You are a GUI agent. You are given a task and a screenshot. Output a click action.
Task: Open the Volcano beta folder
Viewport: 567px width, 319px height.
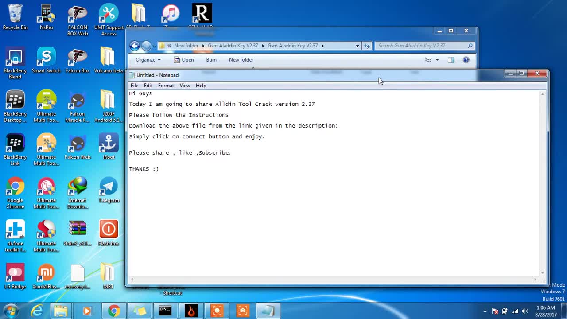(109, 61)
